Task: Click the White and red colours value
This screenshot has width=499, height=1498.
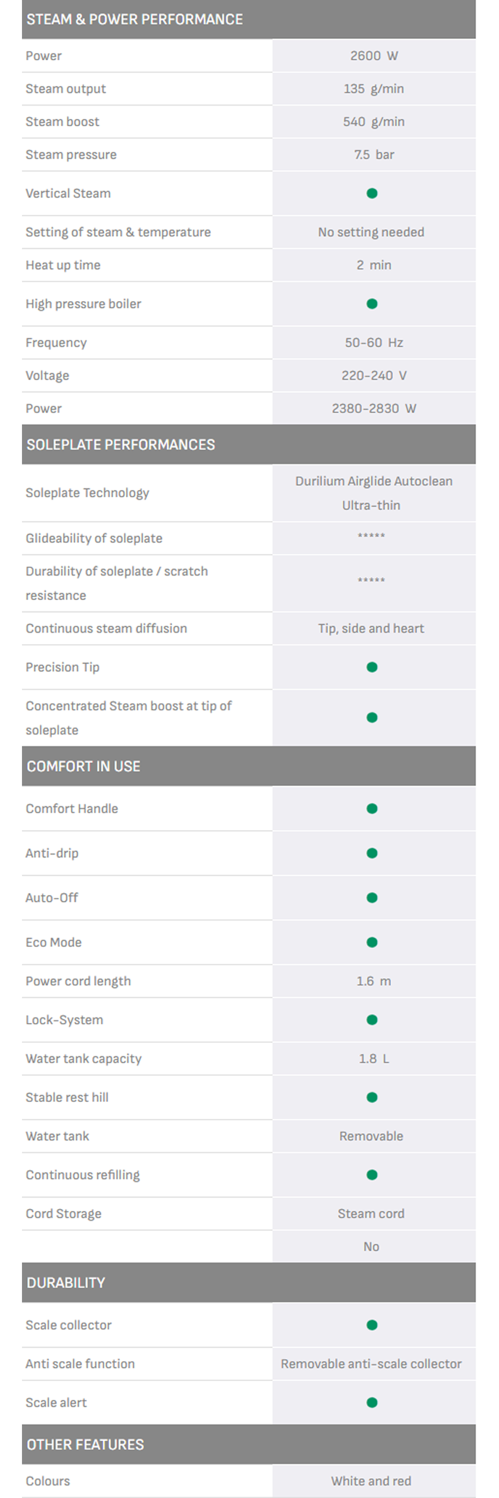Action: pos(371,1481)
